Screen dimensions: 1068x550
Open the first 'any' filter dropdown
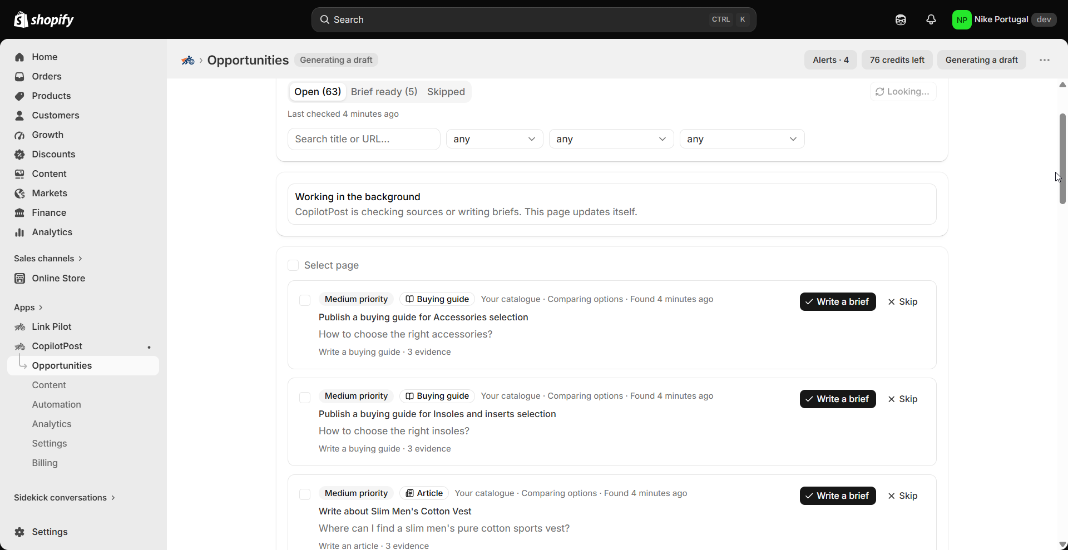495,139
